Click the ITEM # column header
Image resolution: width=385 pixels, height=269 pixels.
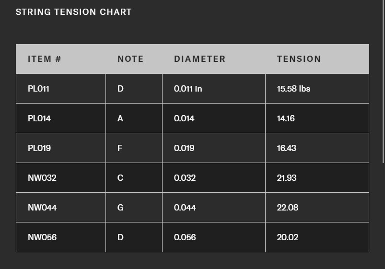(x=45, y=59)
